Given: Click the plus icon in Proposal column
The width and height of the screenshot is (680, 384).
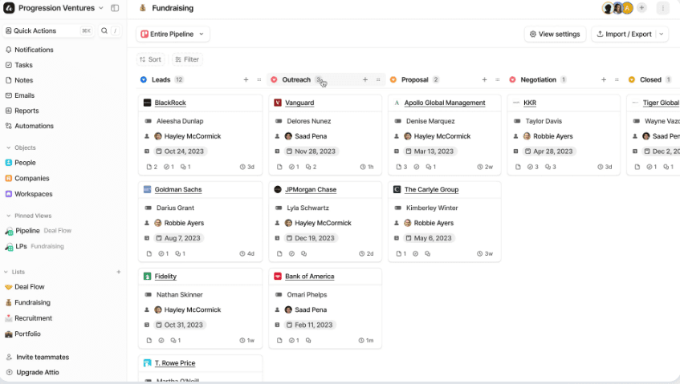Looking at the screenshot, I should point(484,80).
